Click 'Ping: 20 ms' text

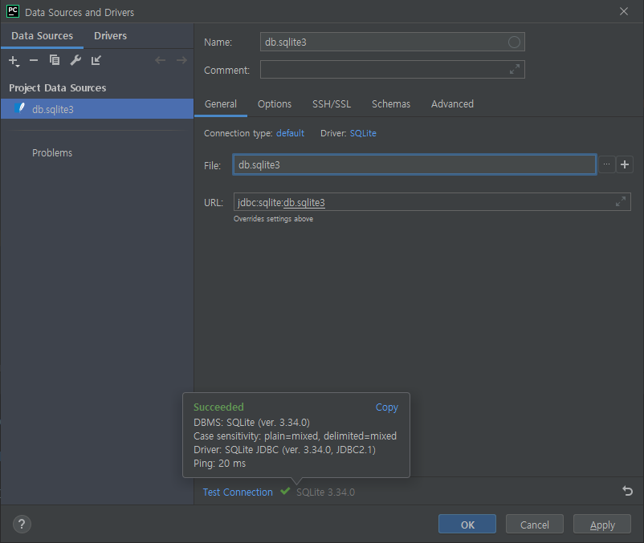click(x=219, y=464)
